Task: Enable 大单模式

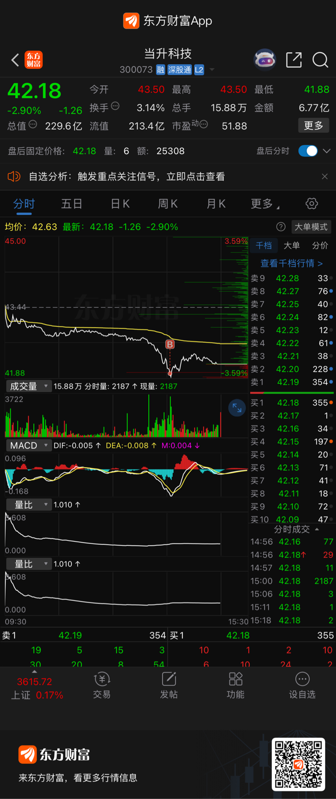Action: point(311,227)
